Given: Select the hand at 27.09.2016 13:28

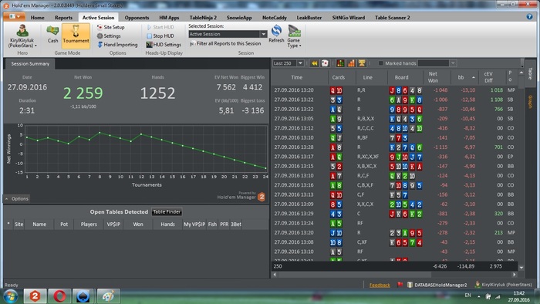Looking at the screenshot, I should tap(394, 147).
